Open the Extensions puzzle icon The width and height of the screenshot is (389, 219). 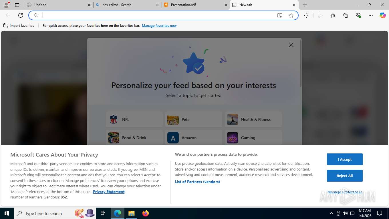pos(307,15)
